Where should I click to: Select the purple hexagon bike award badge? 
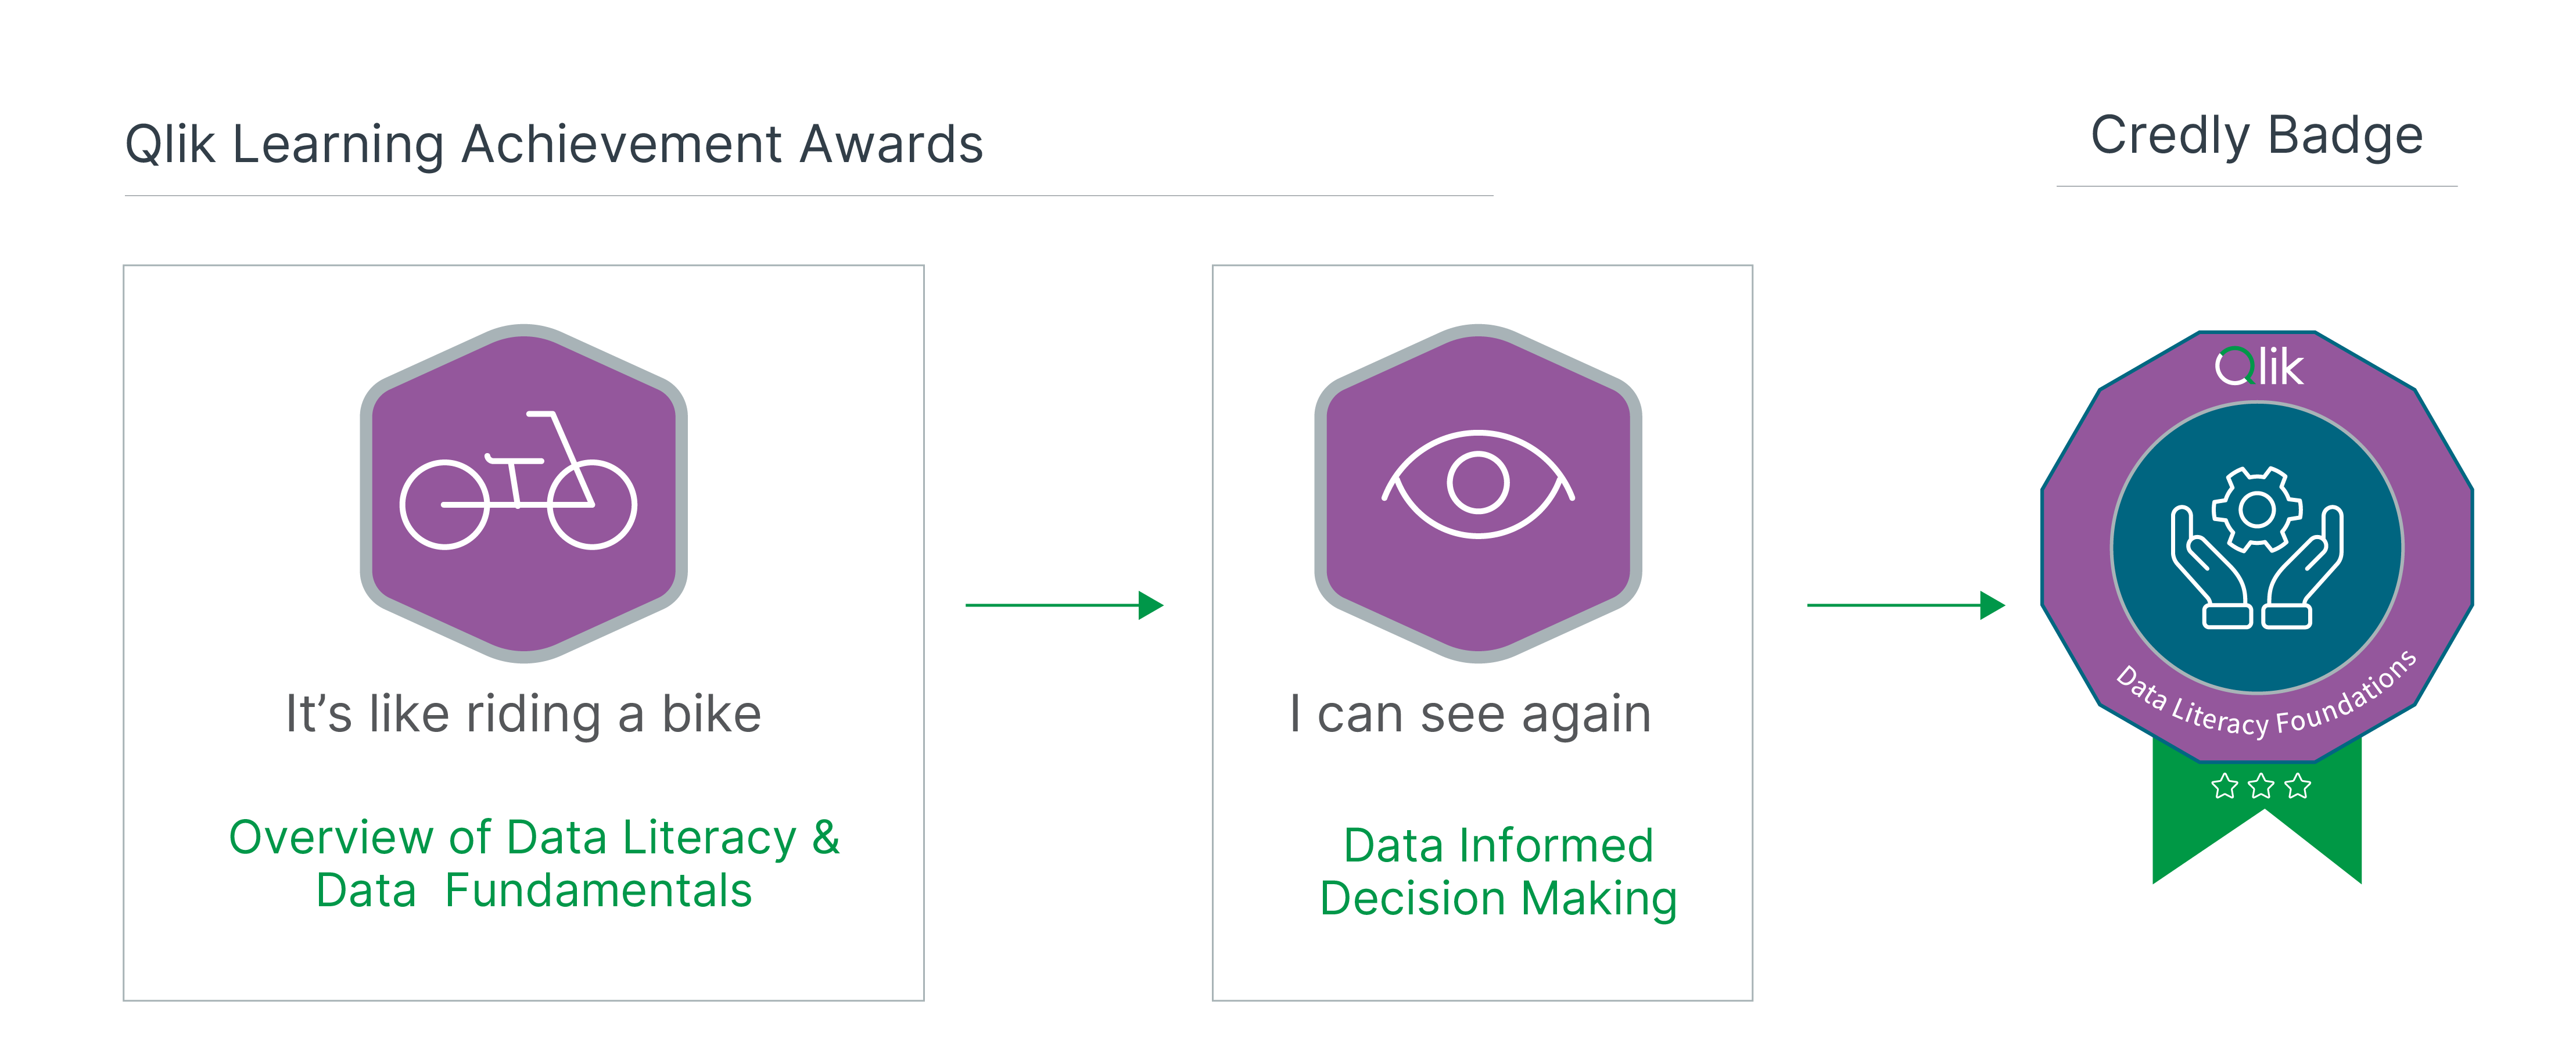(x=524, y=493)
